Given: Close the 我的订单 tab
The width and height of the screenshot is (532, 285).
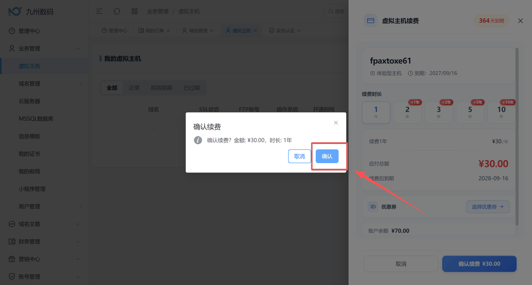Looking at the screenshot, I should point(168,30).
